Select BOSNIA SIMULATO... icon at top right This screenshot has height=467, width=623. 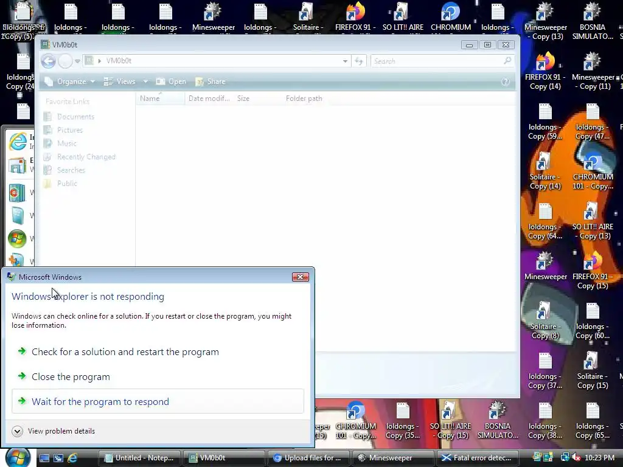[593, 21]
